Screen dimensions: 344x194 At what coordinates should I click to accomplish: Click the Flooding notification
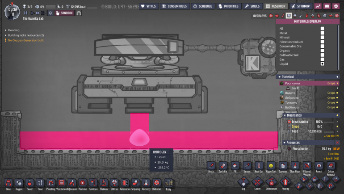click(x=13, y=30)
